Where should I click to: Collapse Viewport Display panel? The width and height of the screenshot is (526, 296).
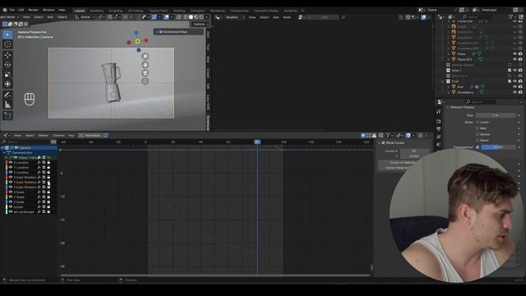[448, 108]
